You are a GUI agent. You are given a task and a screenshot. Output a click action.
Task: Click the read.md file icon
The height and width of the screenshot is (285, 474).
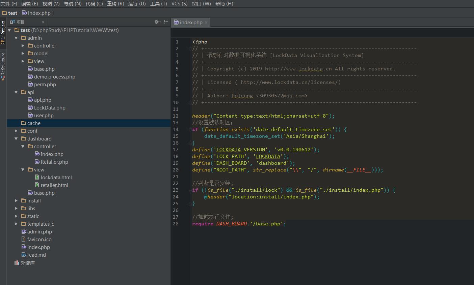[24, 255]
